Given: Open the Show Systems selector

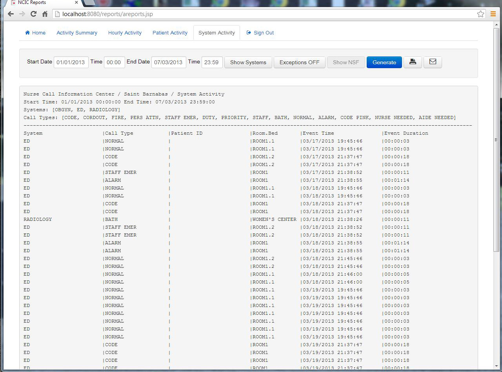Looking at the screenshot, I should click(x=248, y=62).
